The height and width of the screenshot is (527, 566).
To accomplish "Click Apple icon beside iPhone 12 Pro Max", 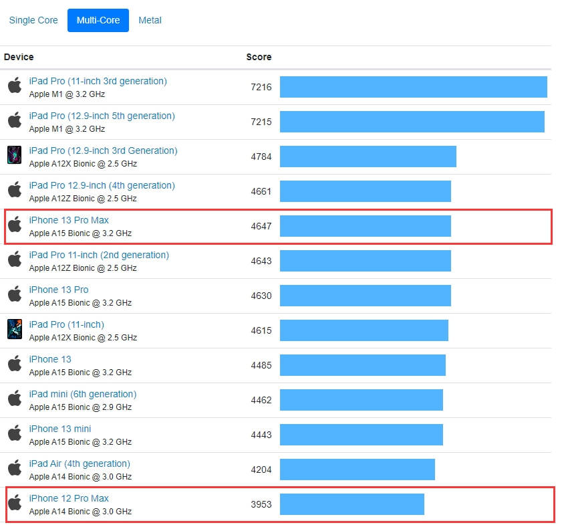I will (x=15, y=502).
